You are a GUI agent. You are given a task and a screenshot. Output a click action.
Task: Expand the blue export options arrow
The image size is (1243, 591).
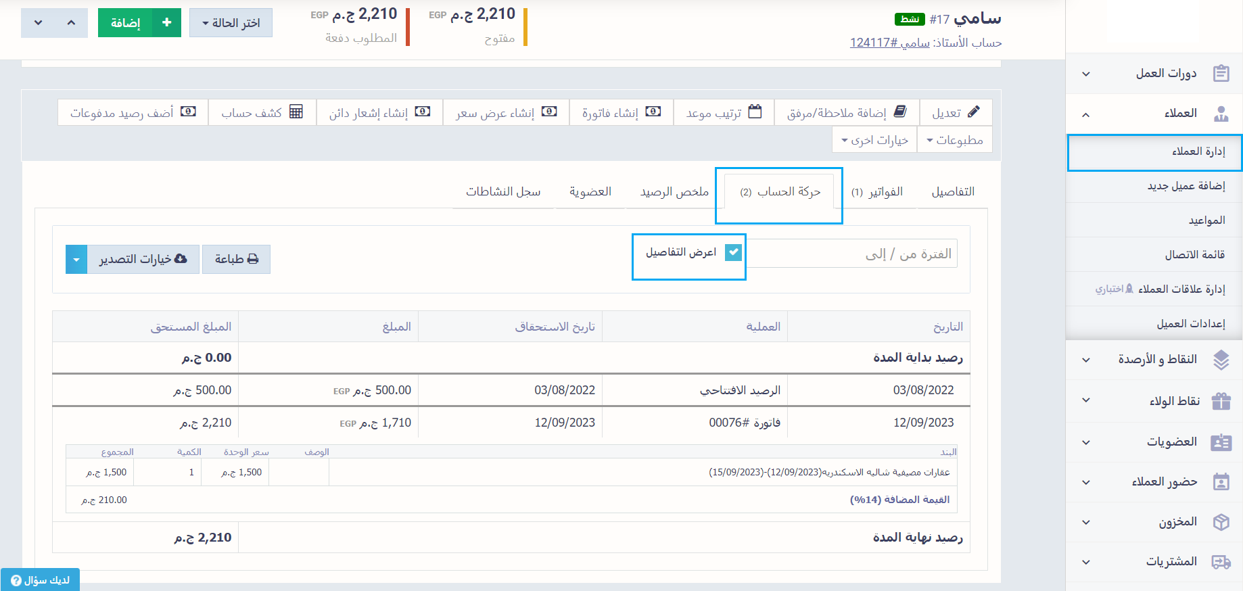pos(76,260)
